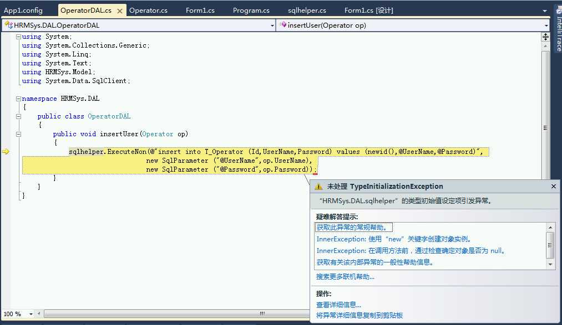Click the red error squiggle after the semicolon
The width and height of the screenshot is (562, 325).
315,174
